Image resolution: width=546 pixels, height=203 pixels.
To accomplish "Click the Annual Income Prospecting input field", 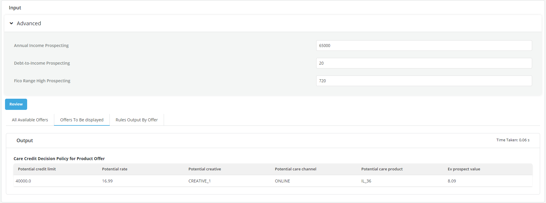I will [424, 46].
